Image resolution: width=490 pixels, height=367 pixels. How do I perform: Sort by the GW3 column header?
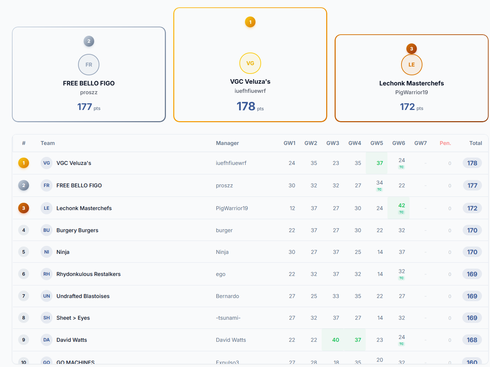pyautogui.click(x=333, y=143)
